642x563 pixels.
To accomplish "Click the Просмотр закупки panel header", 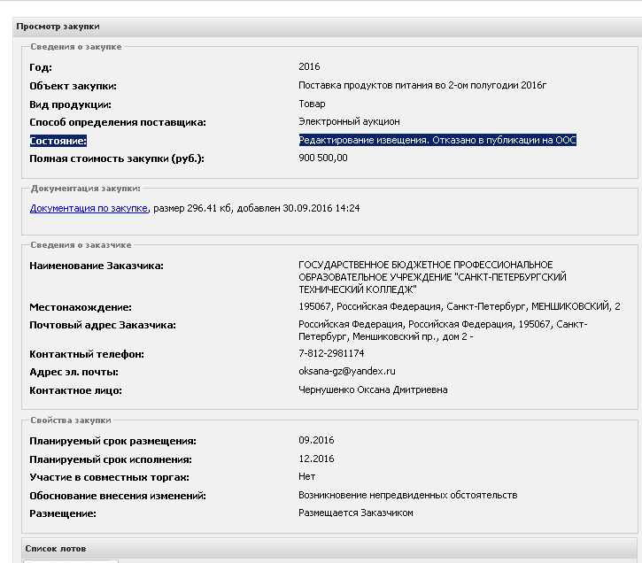I will click(x=58, y=27).
